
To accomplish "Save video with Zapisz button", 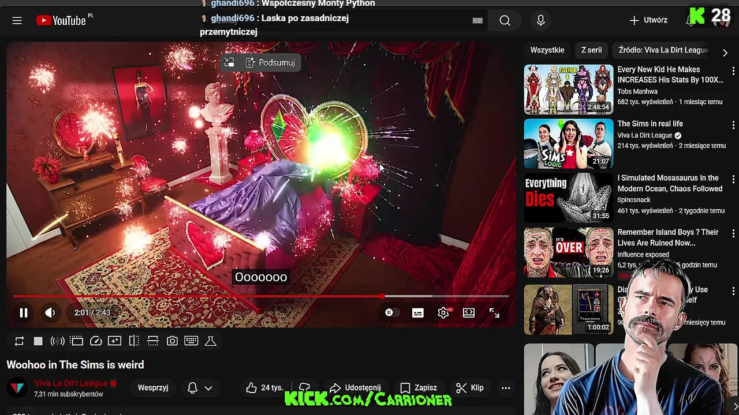I will (x=419, y=388).
